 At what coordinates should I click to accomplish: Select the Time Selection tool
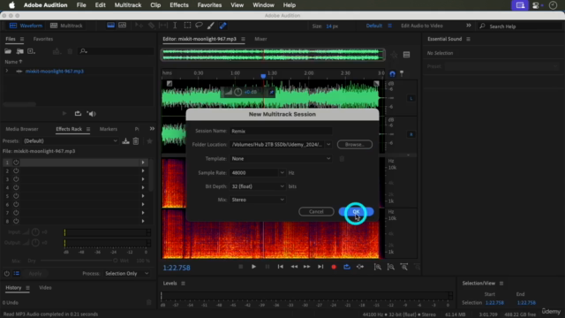tap(175, 26)
